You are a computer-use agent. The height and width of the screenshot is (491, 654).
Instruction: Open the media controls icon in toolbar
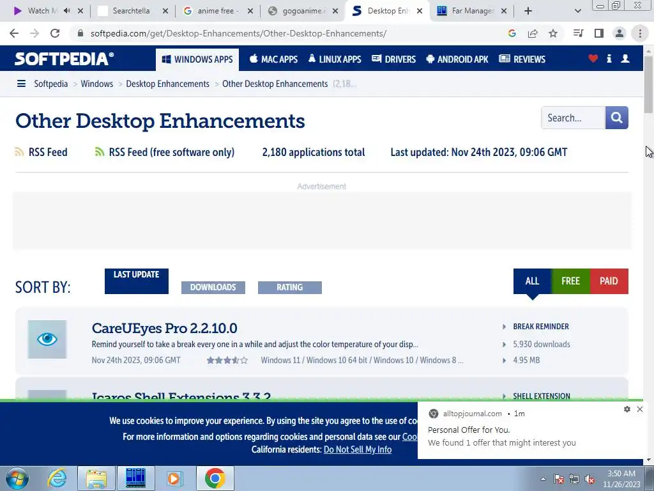tap(578, 33)
